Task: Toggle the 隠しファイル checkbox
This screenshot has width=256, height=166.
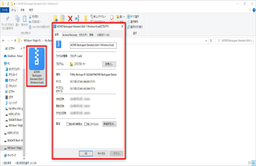Action: (x=85, y=124)
